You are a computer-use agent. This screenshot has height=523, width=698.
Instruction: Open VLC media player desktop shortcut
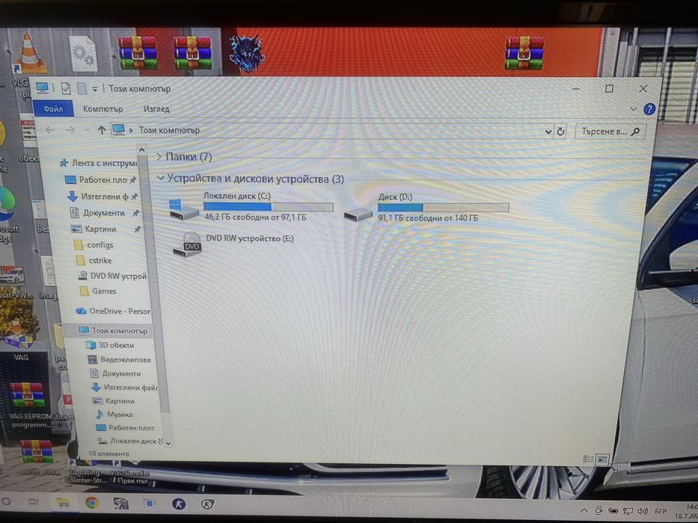[x=29, y=55]
